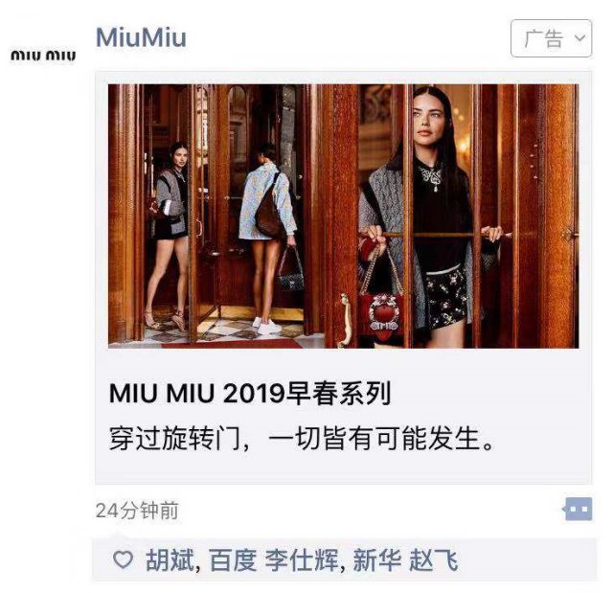Click the 24分钟前 timestamp
Image resolution: width=613 pixels, height=593 pixels.
pos(137,510)
